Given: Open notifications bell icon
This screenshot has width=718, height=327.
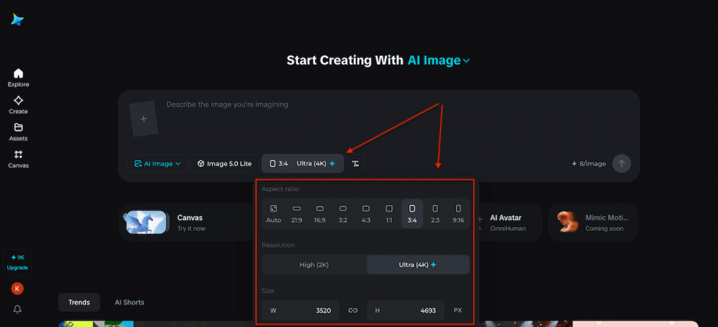Looking at the screenshot, I should pyautogui.click(x=17, y=310).
